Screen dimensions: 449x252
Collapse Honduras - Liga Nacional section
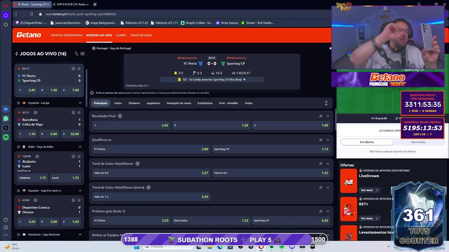click(80, 234)
